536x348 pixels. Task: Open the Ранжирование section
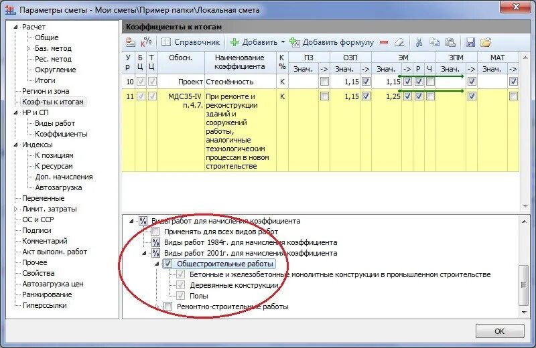(47, 294)
